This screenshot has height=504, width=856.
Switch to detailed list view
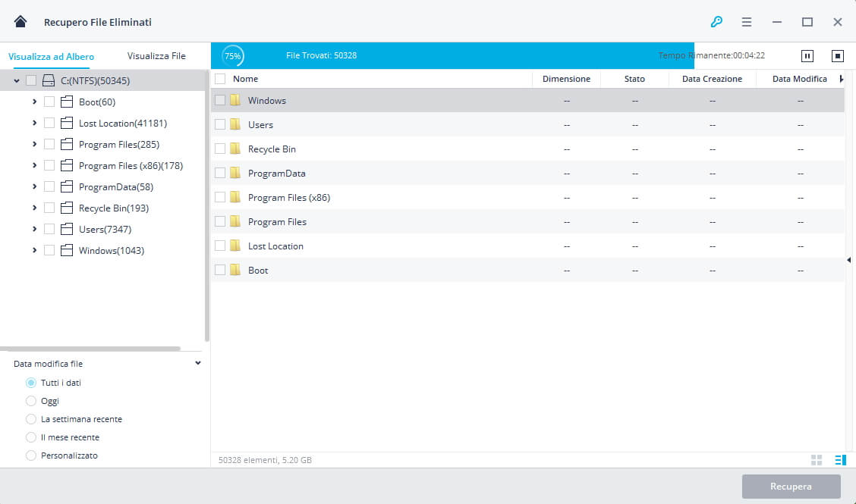(840, 460)
